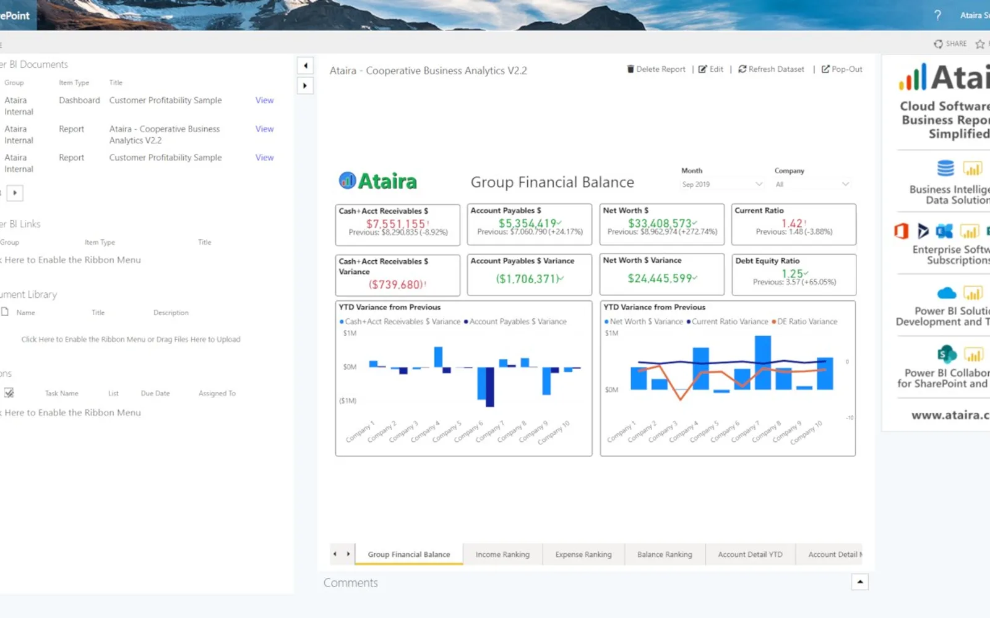Click the Power BI Solution cloud icon
This screenshot has height=618, width=990.
(x=947, y=293)
